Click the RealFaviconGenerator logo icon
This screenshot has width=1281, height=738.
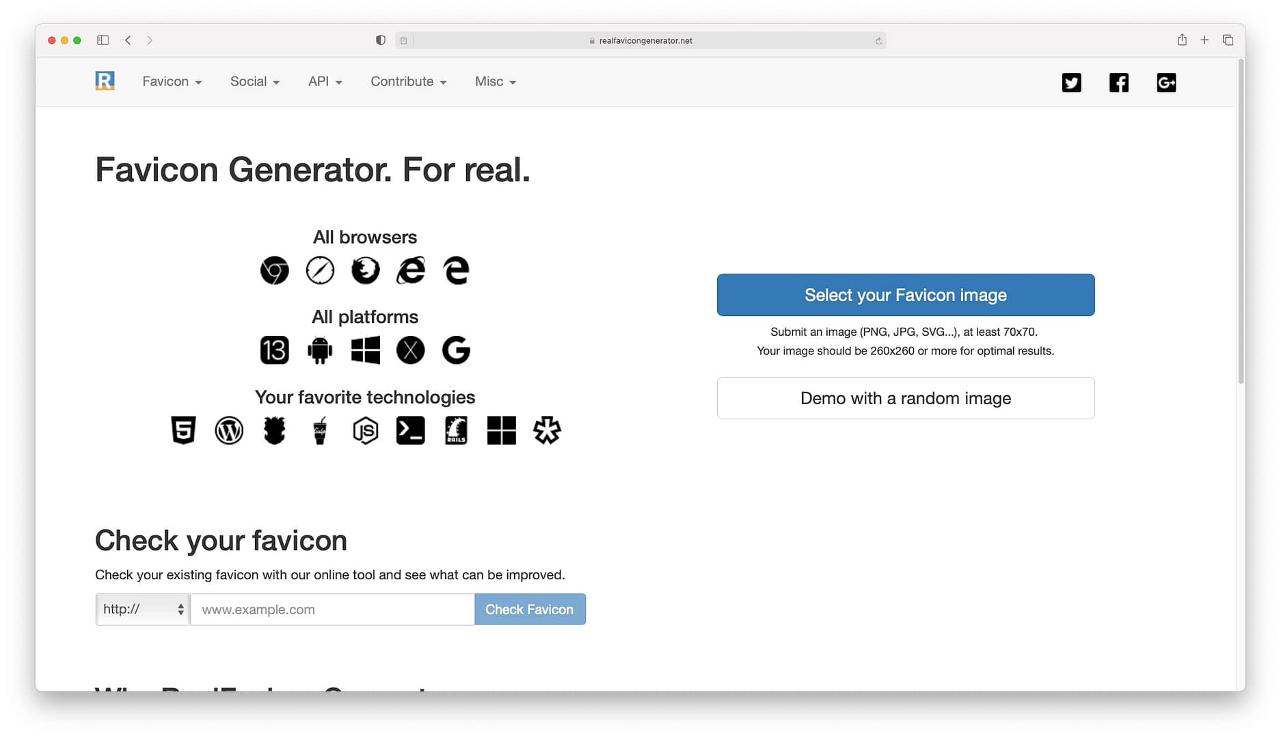click(105, 81)
